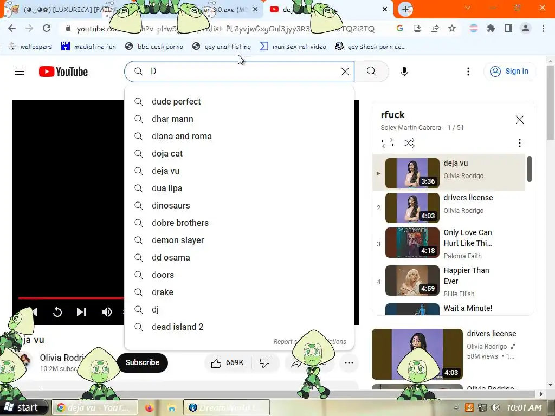Click the install app icon in address bar
This screenshot has height=416, width=555.
click(x=417, y=28)
